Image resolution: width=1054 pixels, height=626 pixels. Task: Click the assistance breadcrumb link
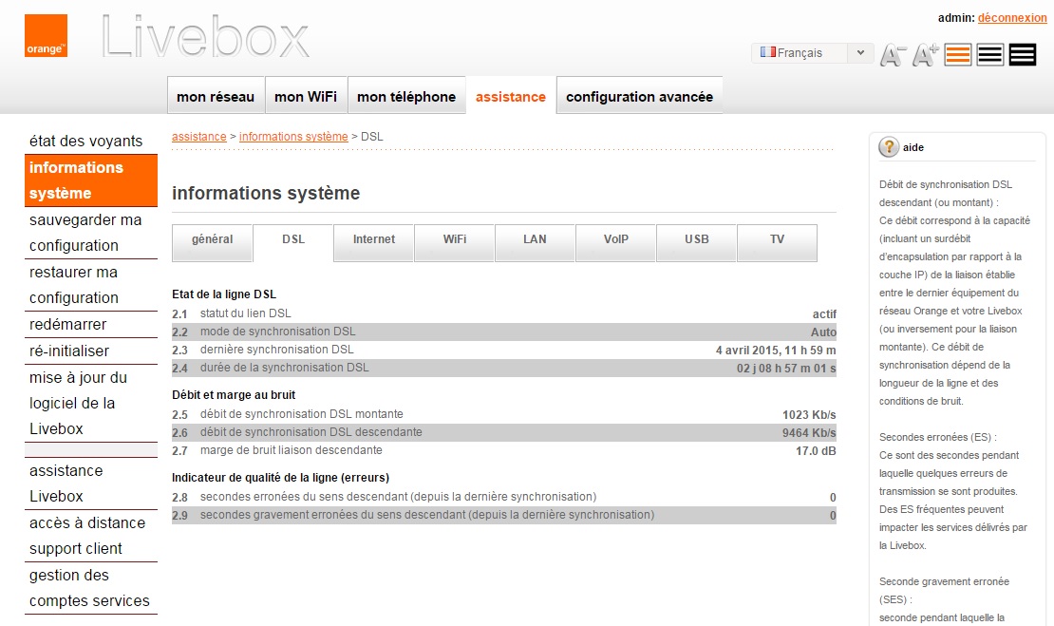[199, 137]
